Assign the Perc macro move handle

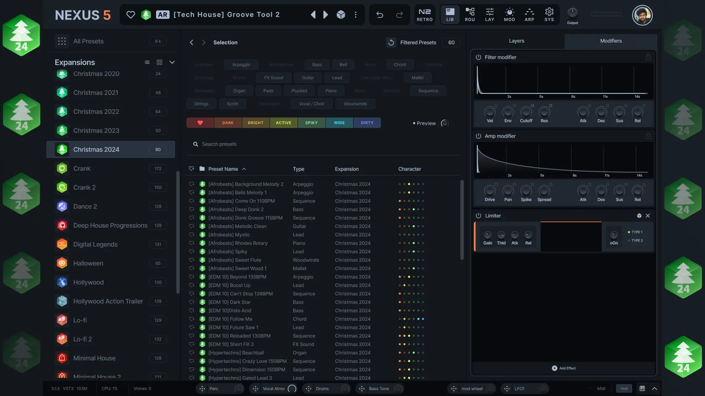202,389
